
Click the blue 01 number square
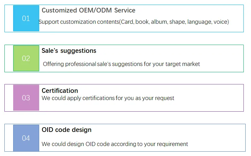pyautogui.click(x=26, y=18)
